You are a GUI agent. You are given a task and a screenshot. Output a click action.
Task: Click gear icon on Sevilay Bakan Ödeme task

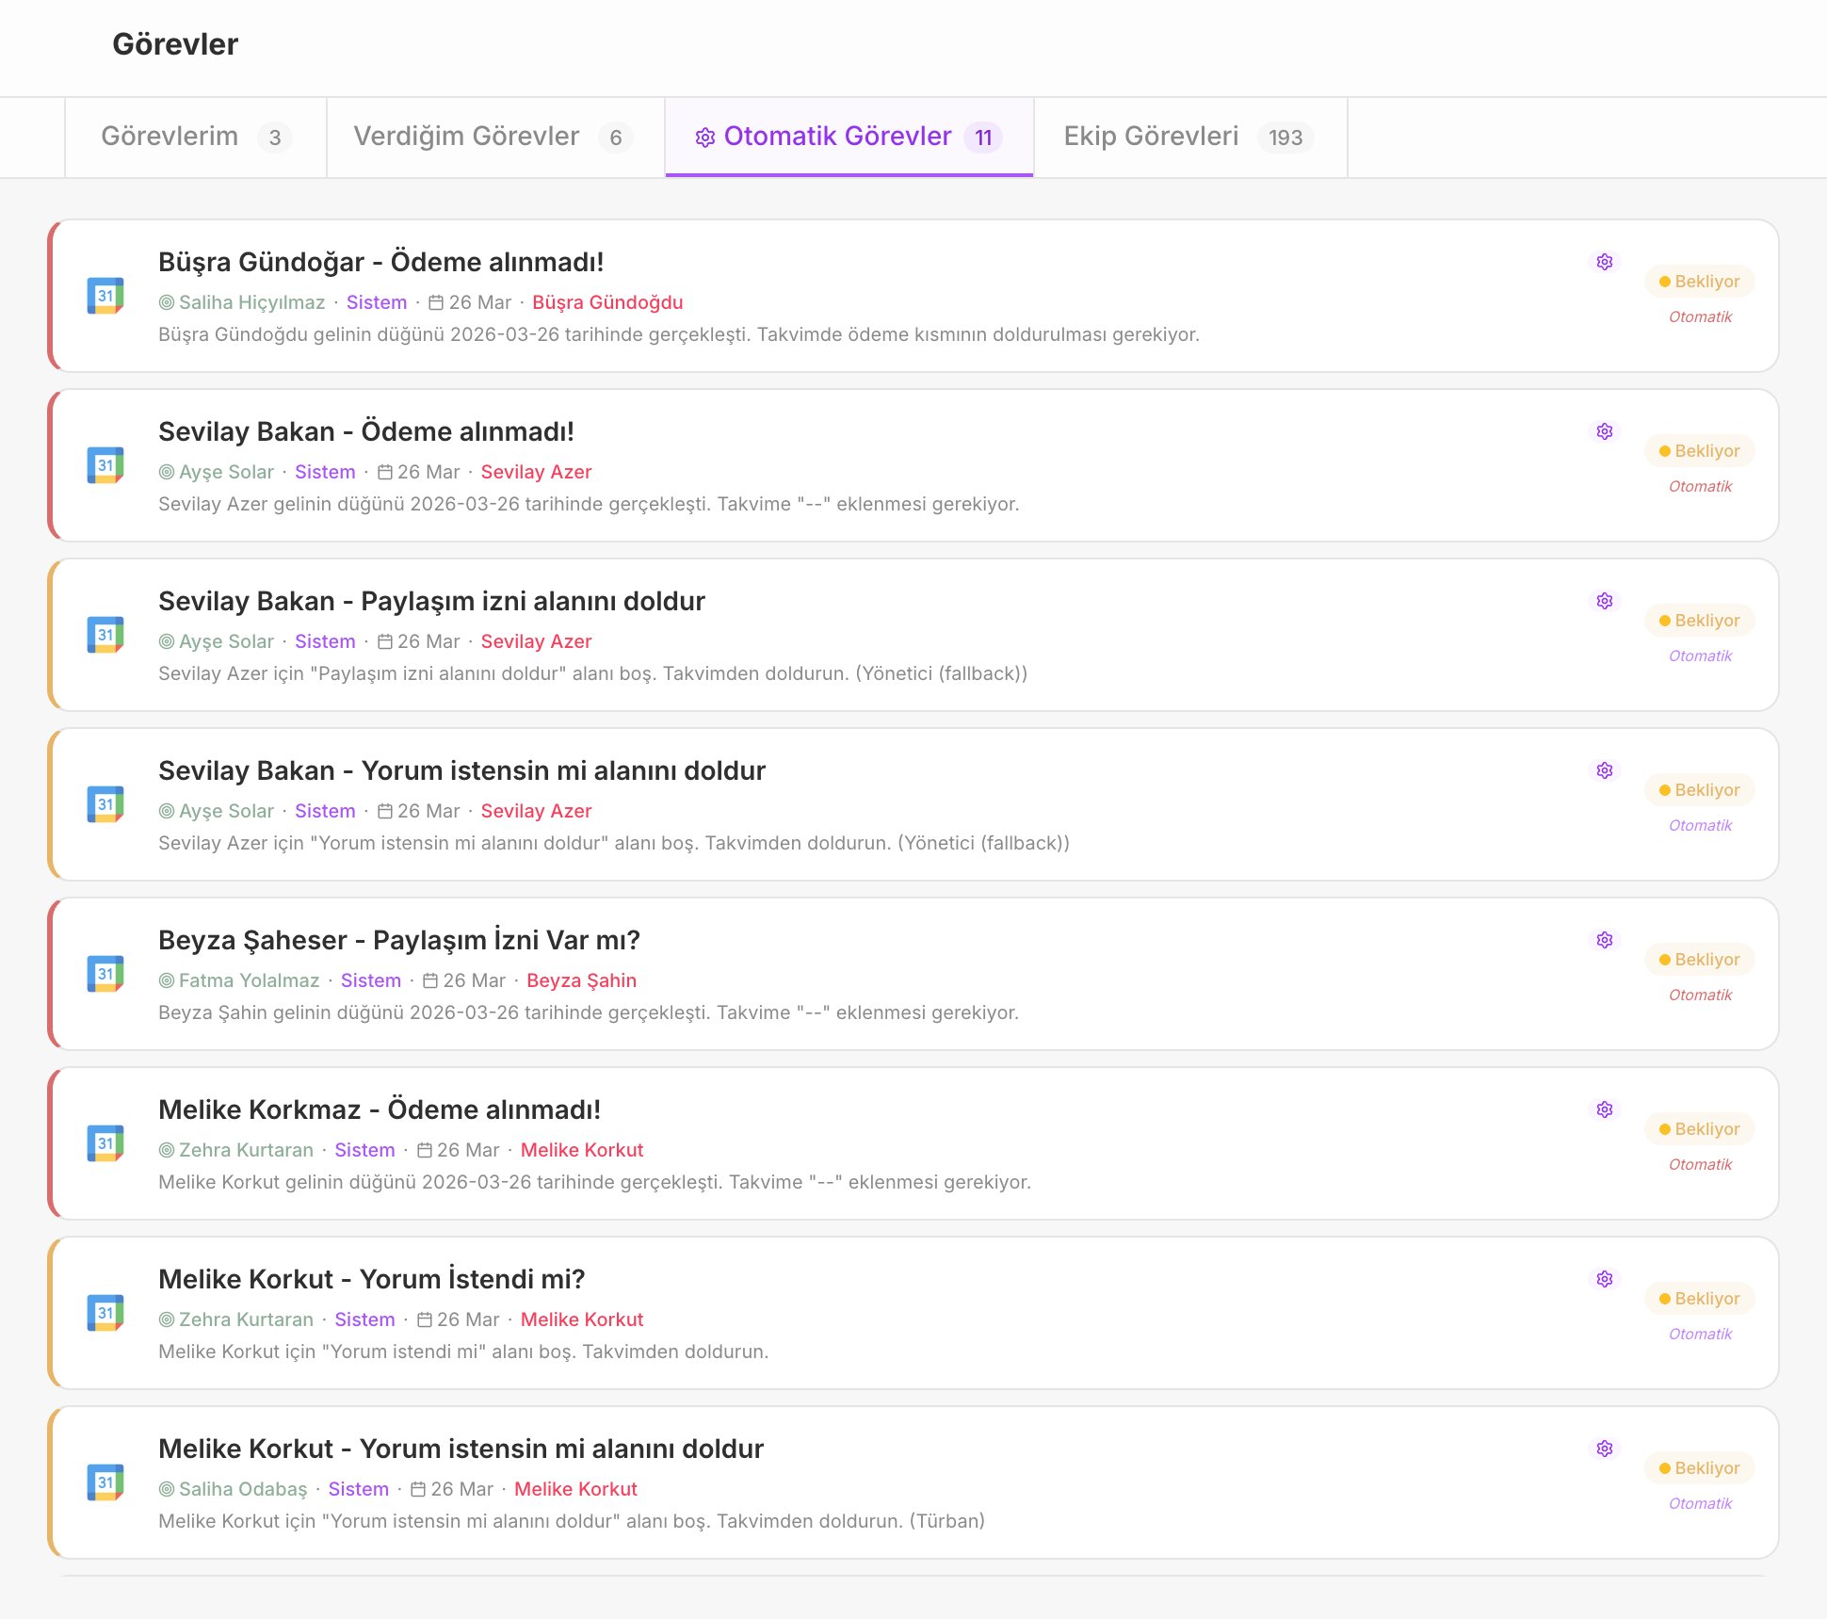pos(1605,431)
